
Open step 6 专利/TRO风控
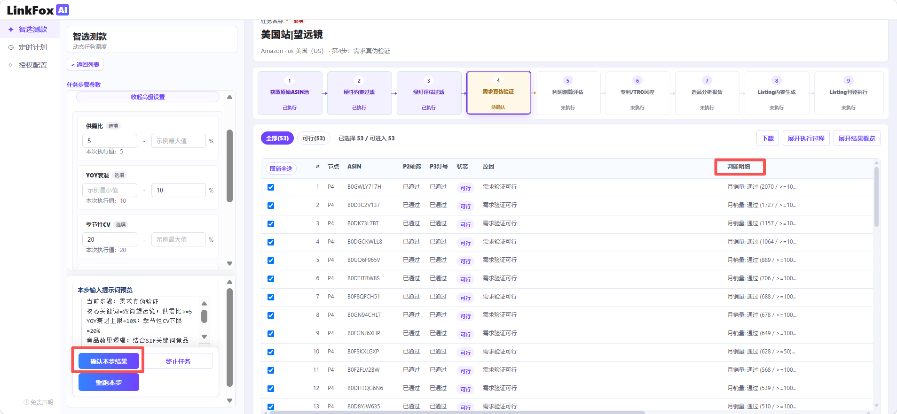coord(637,93)
